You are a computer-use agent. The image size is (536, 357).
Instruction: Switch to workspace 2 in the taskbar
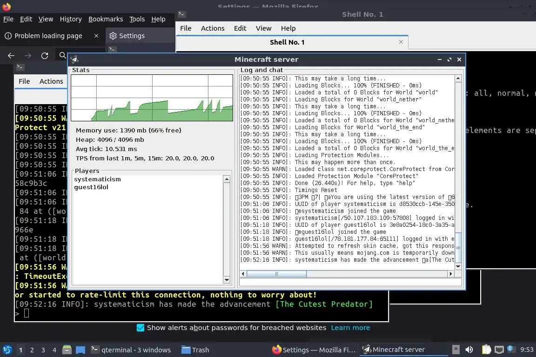coord(32,350)
